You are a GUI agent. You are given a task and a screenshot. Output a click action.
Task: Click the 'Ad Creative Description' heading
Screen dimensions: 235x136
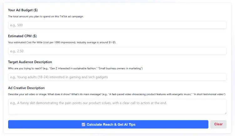[x=26, y=88]
